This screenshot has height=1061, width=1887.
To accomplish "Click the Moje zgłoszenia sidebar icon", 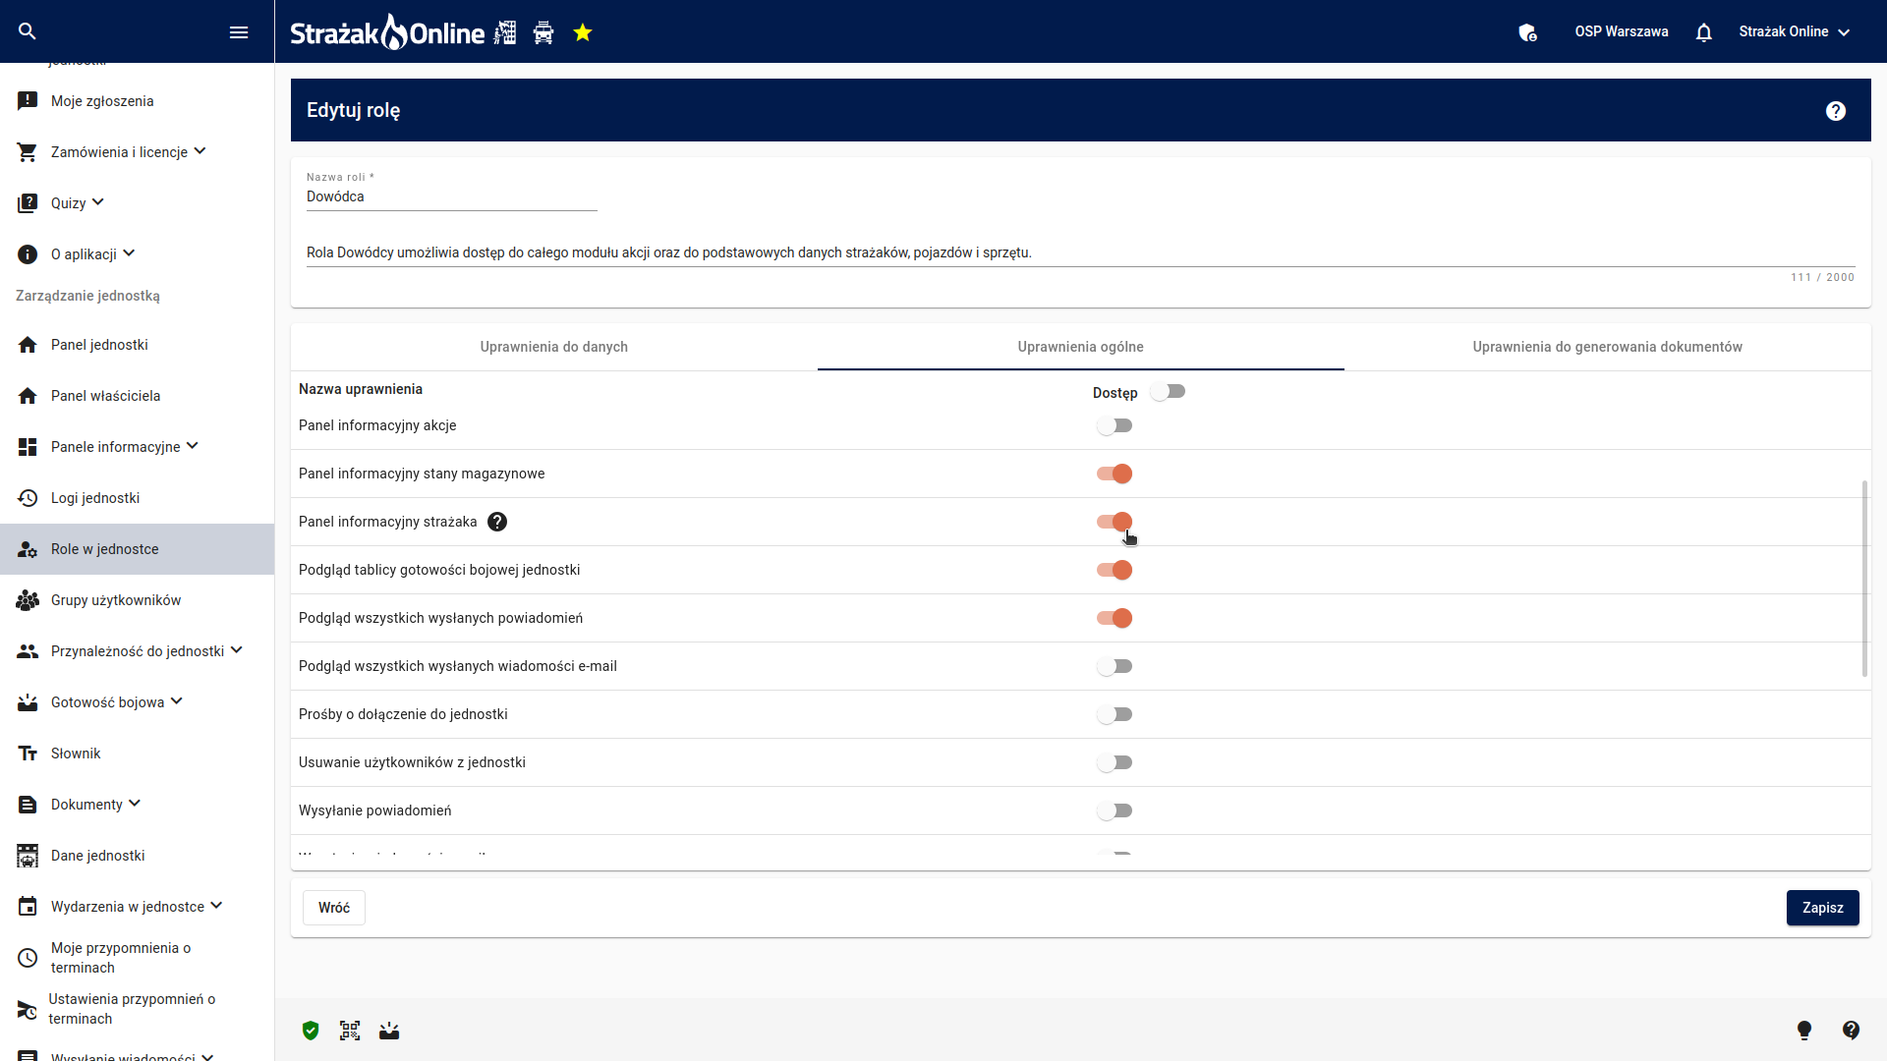I will (28, 101).
